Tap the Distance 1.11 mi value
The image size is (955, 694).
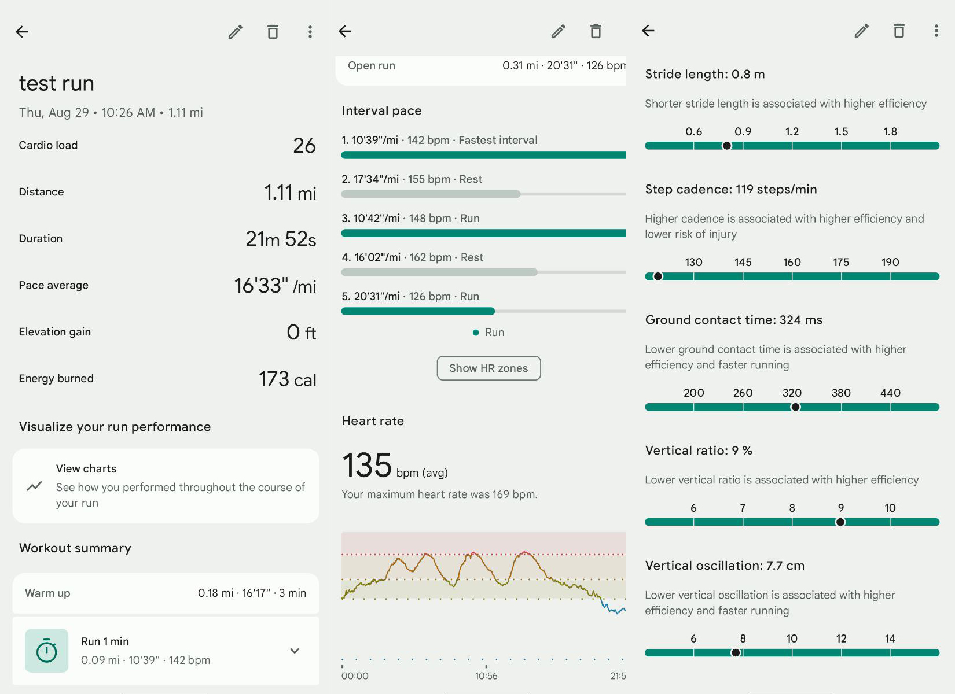click(x=290, y=192)
